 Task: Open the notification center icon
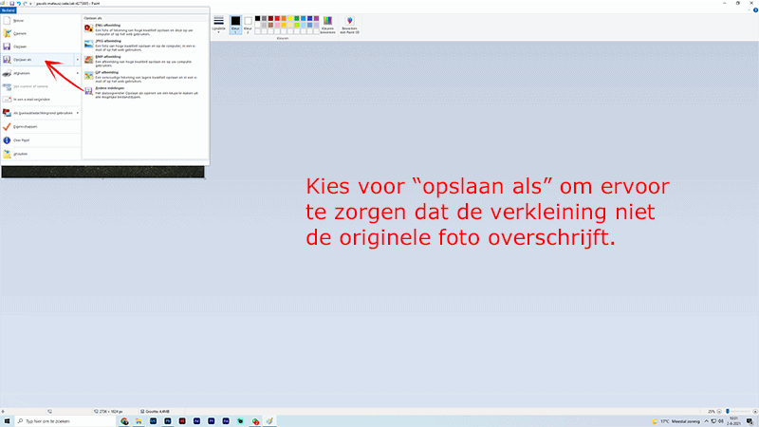(750, 421)
